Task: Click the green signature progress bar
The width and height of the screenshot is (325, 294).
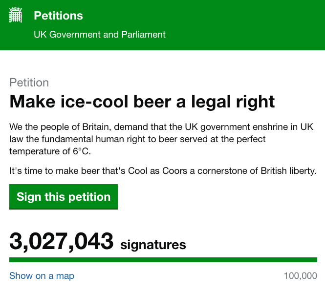Action: pyautogui.click(x=163, y=260)
